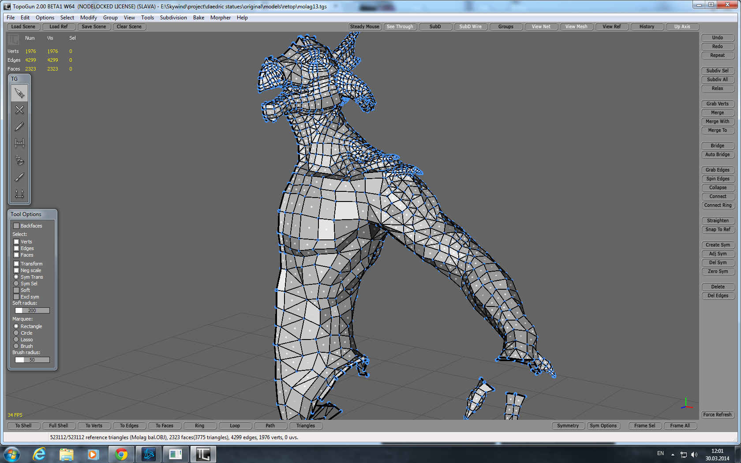Open the Modify menu
The height and width of the screenshot is (463, 741).
[x=89, y=18]
